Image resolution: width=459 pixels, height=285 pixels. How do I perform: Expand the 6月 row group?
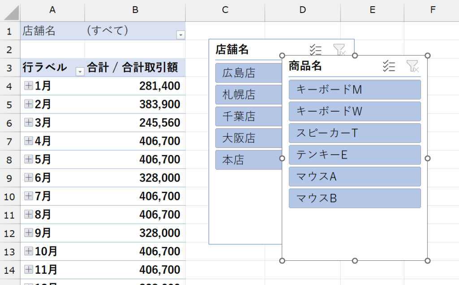click(28, 178)
